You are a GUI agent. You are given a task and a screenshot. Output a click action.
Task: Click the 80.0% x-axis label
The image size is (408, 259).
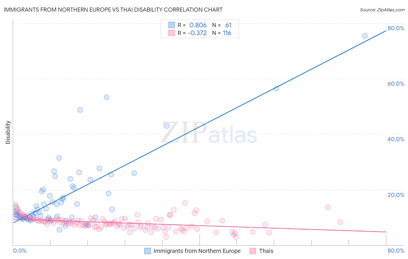[x=396, y=251]
